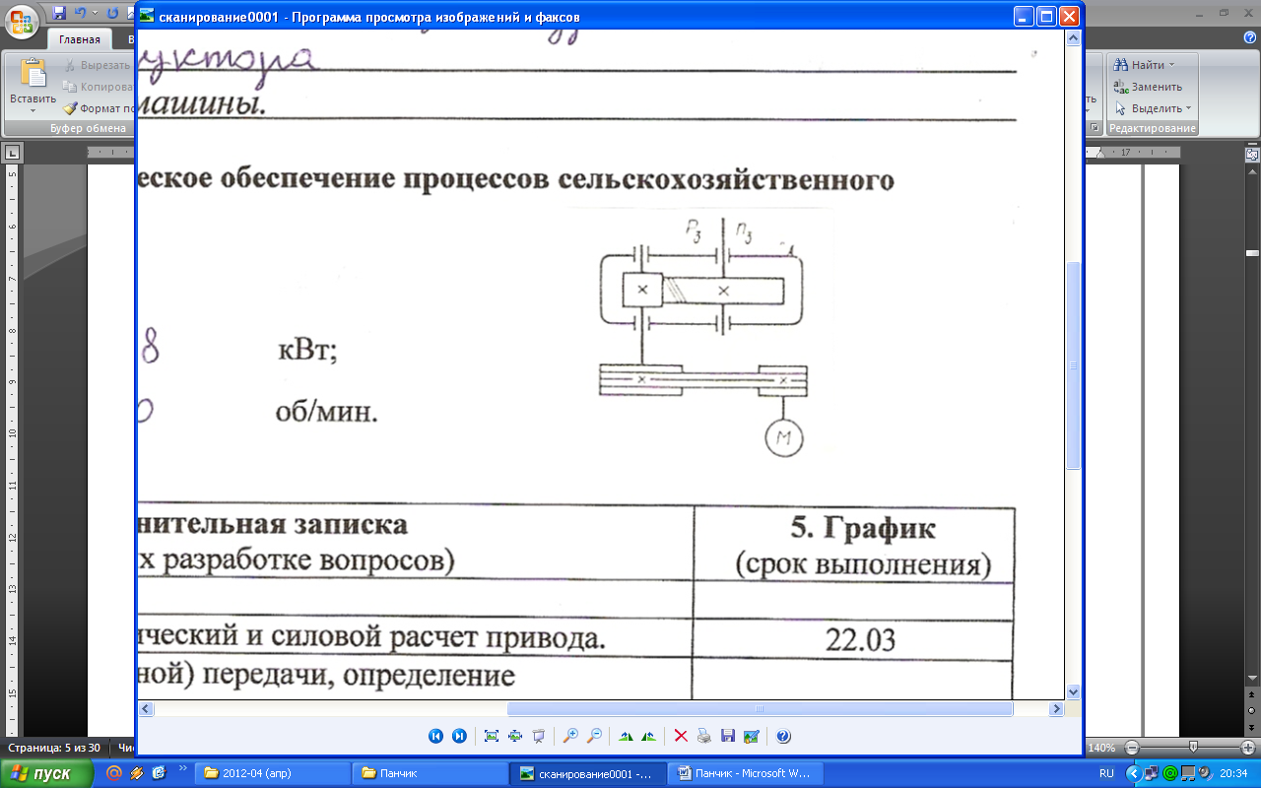
Task: Maximize the image viewer window
Action: 1046,17
